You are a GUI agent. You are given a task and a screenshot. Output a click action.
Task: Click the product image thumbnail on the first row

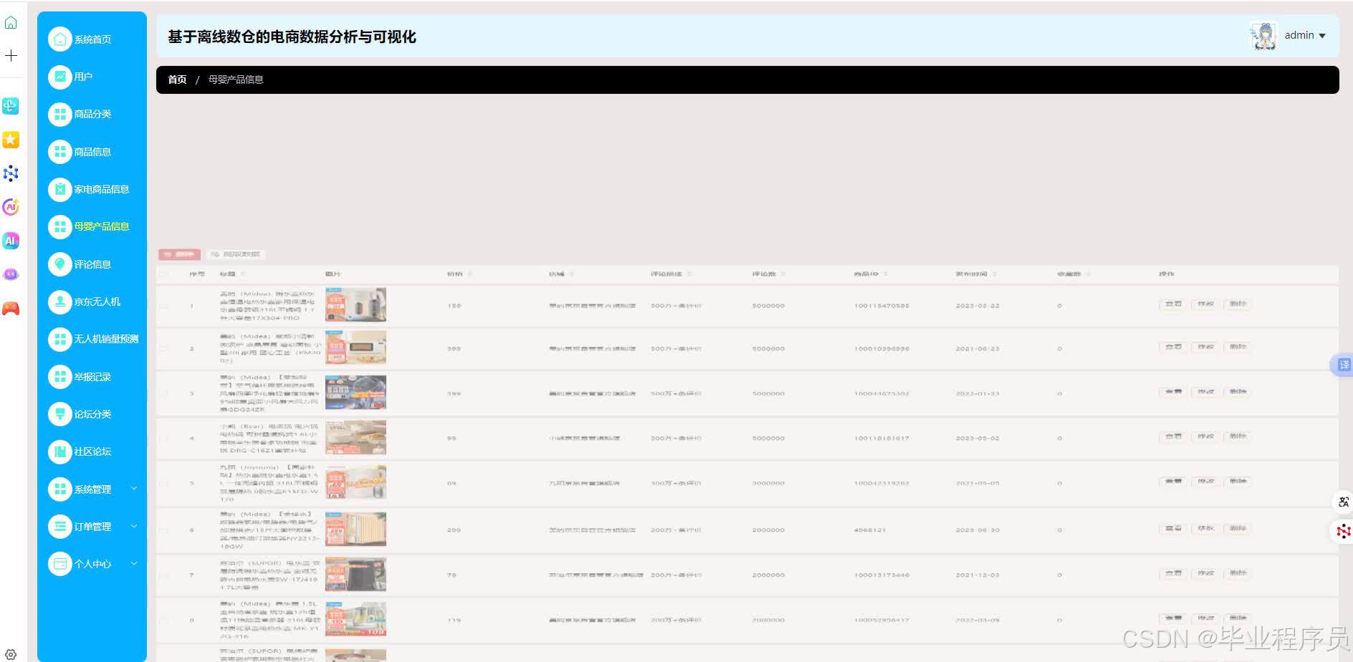355,304
